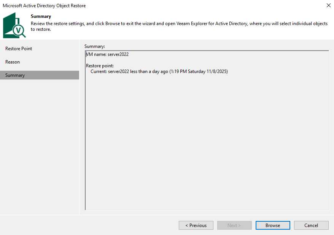
Task: Click the window title bar text
Action: (44, 6)
